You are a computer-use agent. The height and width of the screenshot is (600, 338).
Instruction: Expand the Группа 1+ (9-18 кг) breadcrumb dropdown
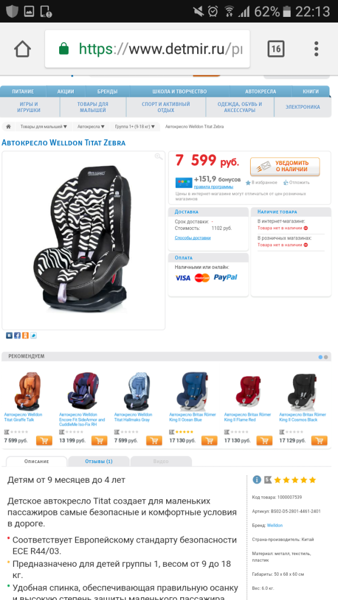(135, 127)
